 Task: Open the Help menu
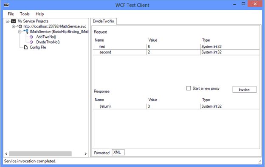(x=40, y=14)
